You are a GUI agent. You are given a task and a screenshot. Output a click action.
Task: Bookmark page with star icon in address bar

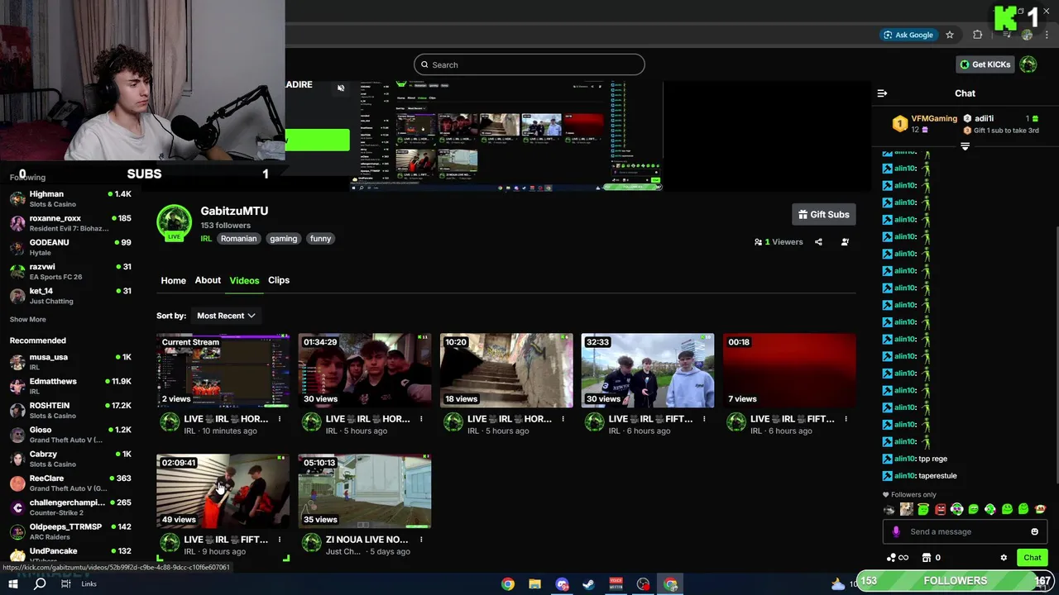pyautogui.click(x=950, y=35)
